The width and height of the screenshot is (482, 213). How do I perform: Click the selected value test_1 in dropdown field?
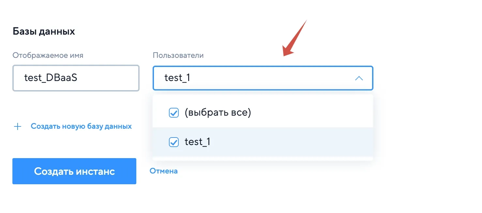pyautogui.click(x=177, y=78)
